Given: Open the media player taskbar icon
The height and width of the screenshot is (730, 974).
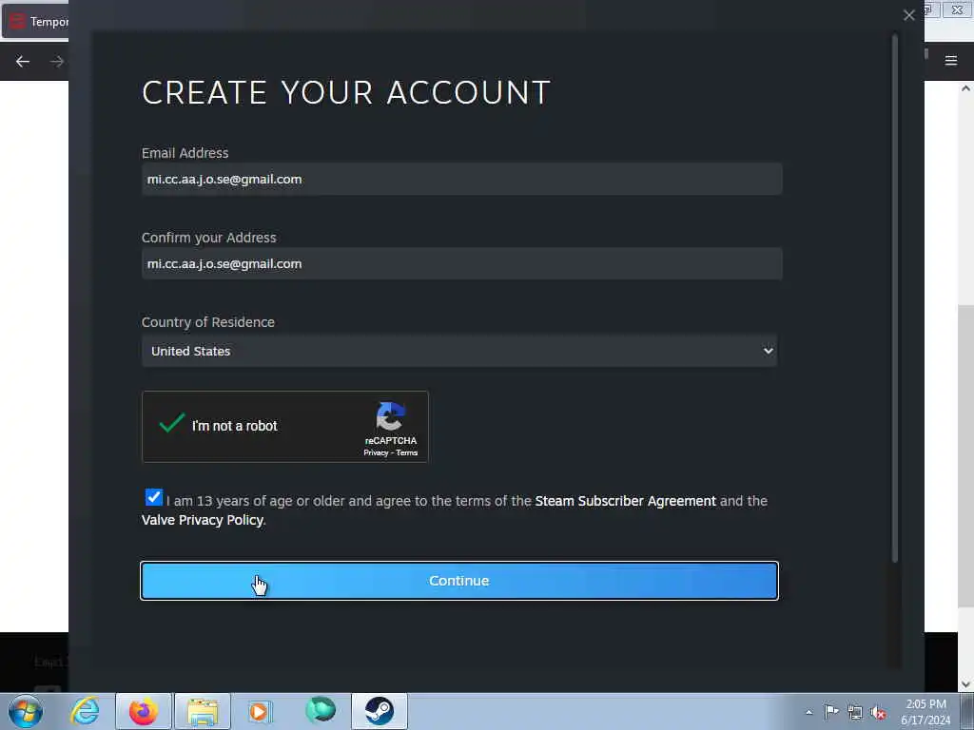Looking at the screenshot, I should pyautogui.click(x=260, y=711).
